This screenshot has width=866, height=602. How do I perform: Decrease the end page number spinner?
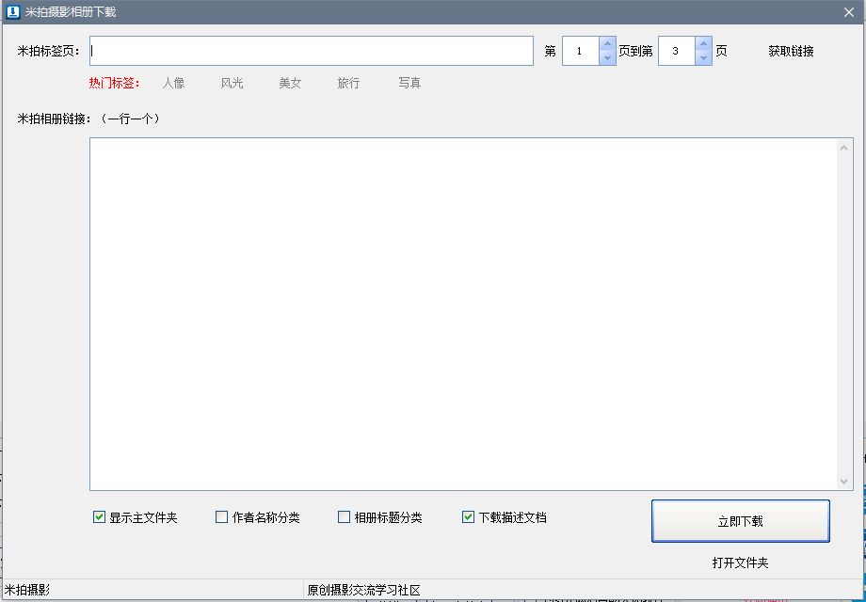click(704, 58)
